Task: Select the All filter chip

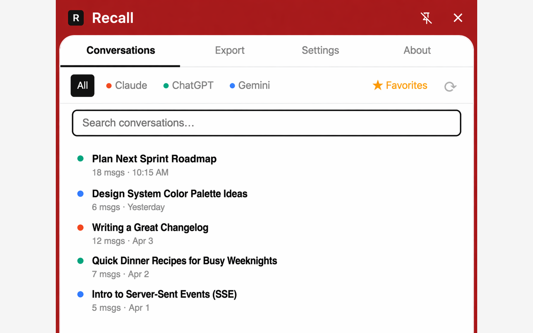Action: coord(82,85)
